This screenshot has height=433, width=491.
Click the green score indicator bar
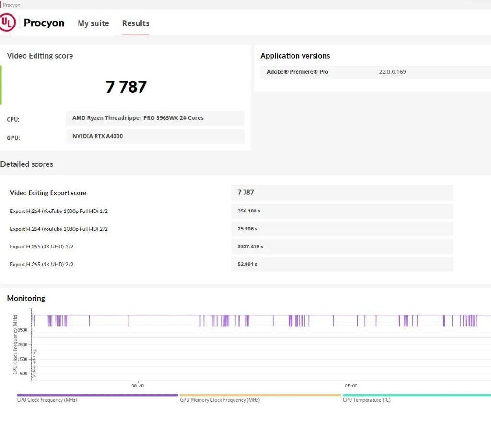pos(1,85)
